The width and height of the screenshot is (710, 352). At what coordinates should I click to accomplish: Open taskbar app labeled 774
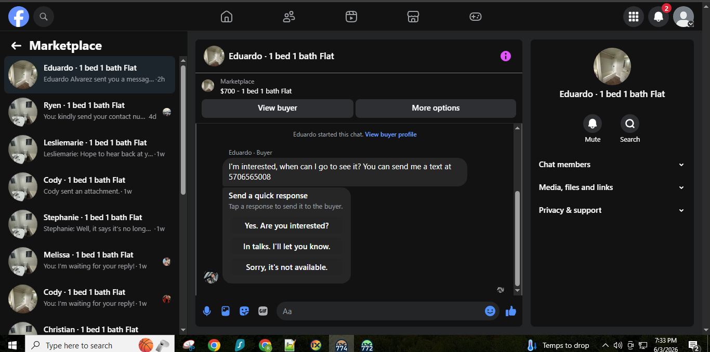[341, 345]
